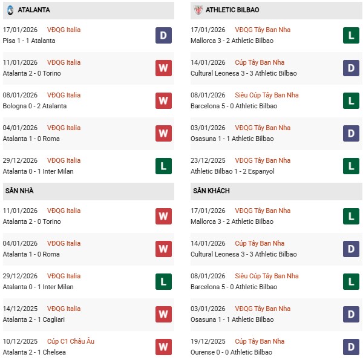
Task: Click the W badge for Atalanta 2-1 Chelsea
Action: (163, 347)
